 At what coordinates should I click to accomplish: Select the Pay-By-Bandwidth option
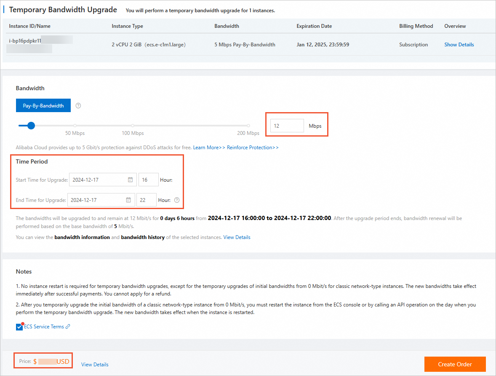43,105
